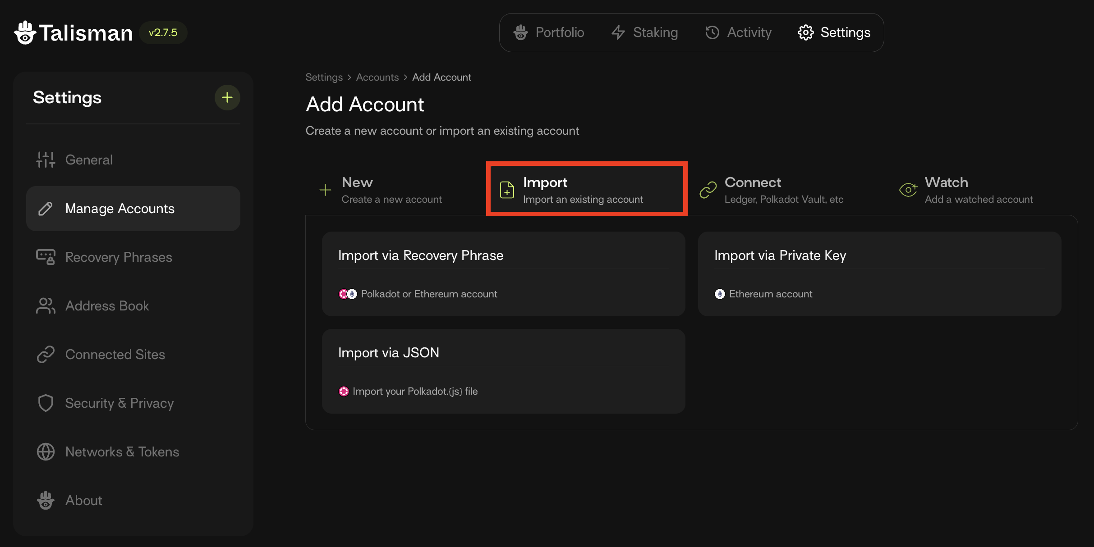Image resolution: width=1094 pixels, height=547 pixels.
Task: Click Networks & Tokens globe icon
Action: (x=46, y=452)
